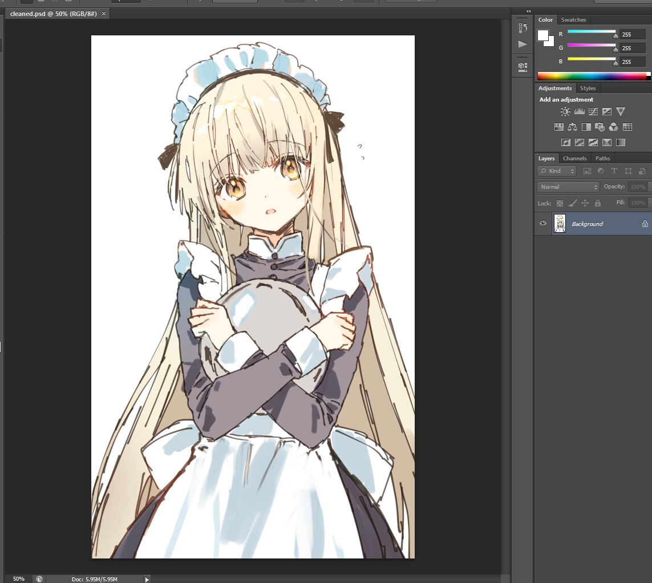This screenshot has width=652, height=583.
Task: Click the G value field 255
Action: coord(633,48)
